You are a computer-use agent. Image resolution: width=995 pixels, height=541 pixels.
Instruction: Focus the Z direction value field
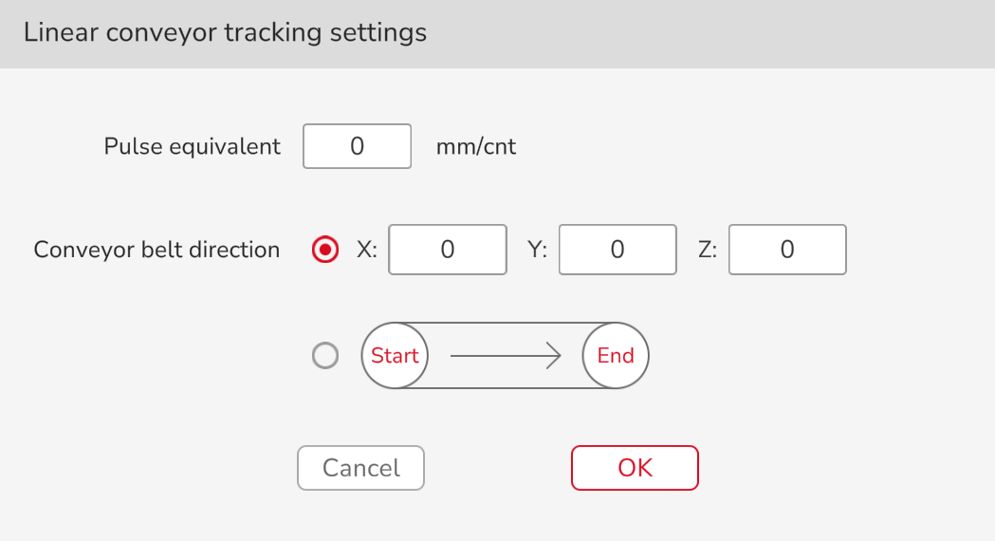[x=787, y=250]
